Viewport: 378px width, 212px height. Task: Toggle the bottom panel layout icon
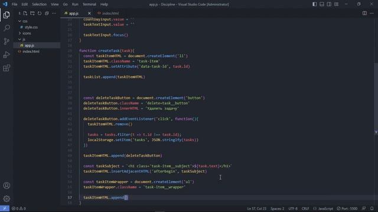coord(322,4)
